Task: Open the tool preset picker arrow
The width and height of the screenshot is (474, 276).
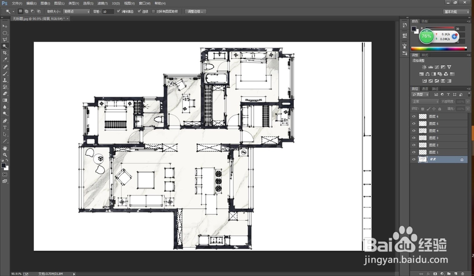Action: pos(13,12)
